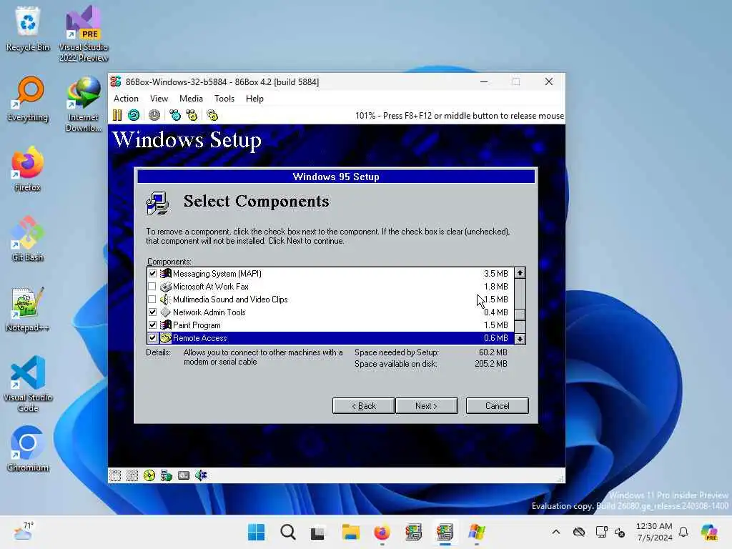Click the components list scrollbar thumb
Image resolution: width=732 pixels, height=549 pixels.
[520, 315]
